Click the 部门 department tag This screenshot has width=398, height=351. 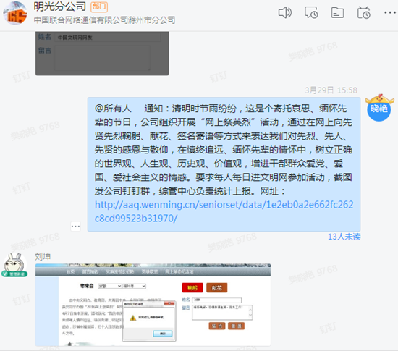99,7
